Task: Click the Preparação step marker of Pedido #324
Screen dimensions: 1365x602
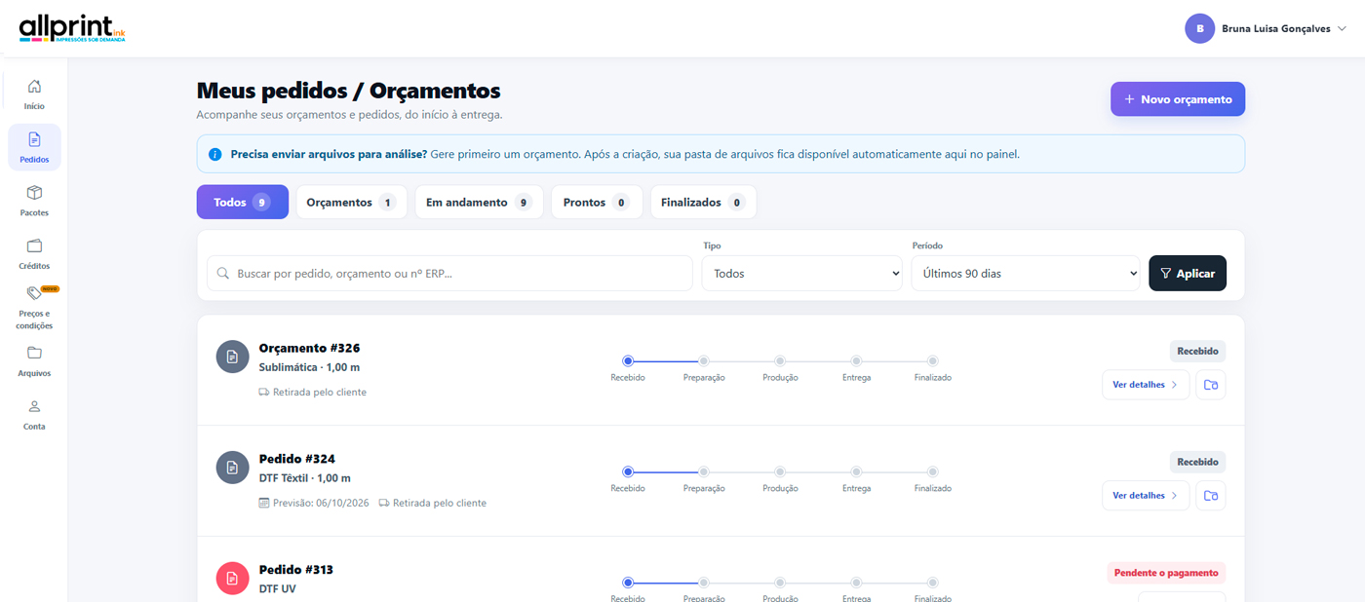Action: tap(704, 471)
